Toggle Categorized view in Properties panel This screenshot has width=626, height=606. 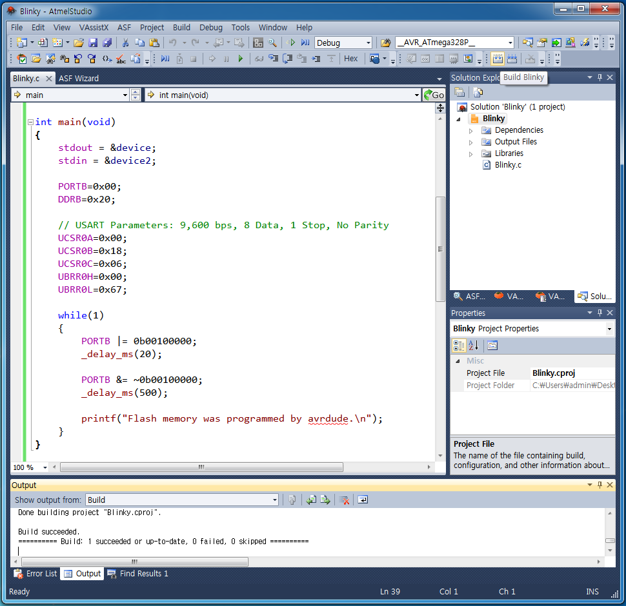pyautogui.click(x=459, y=346)
